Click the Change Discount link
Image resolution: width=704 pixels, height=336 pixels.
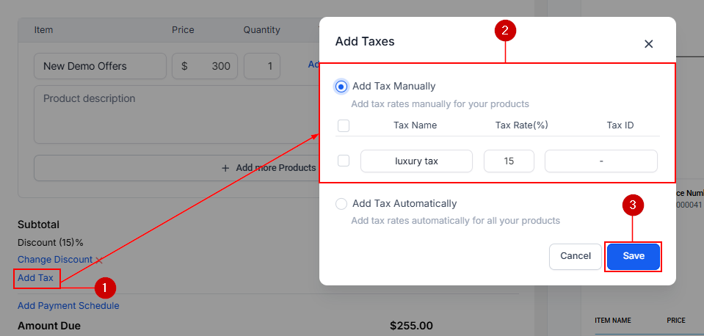click(55, 260)
